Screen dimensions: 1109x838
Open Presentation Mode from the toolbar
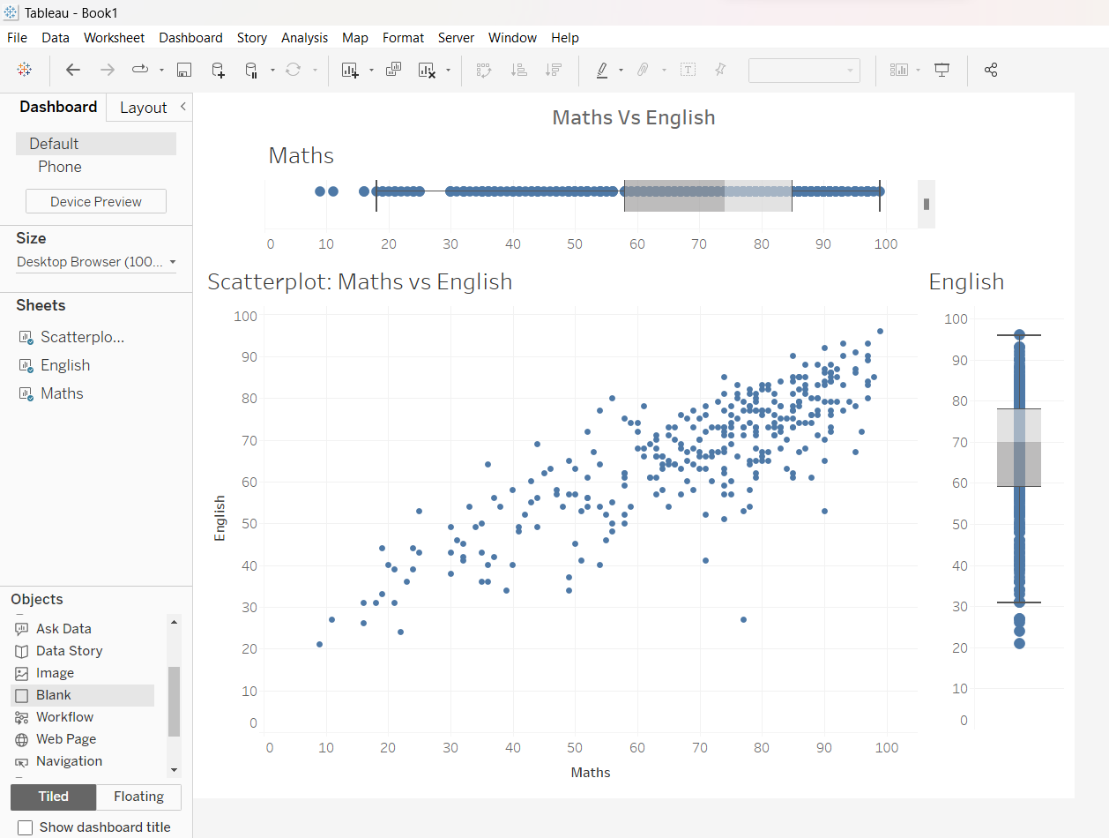(x=942, y=71)
